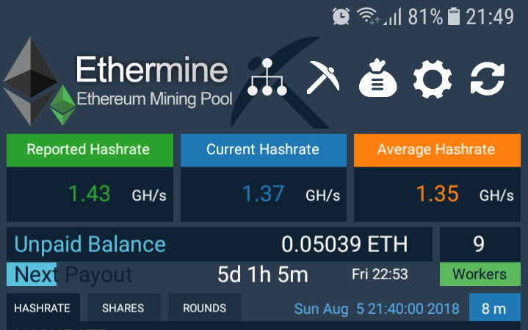Tap the 1.43 reported hashrate value

(x=90, y=194)
